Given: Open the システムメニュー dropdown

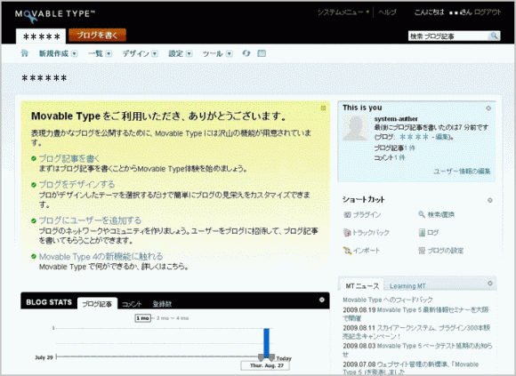Looking at the screenshot, I should pyautogui.click(x=343, y=12).
